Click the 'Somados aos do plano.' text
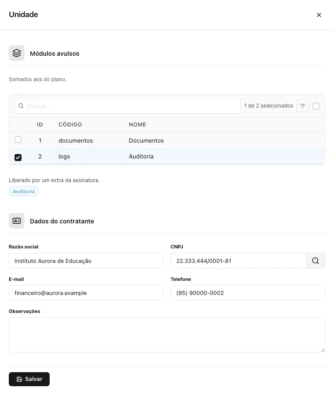 pyautogui.click(x=38, y=79)
